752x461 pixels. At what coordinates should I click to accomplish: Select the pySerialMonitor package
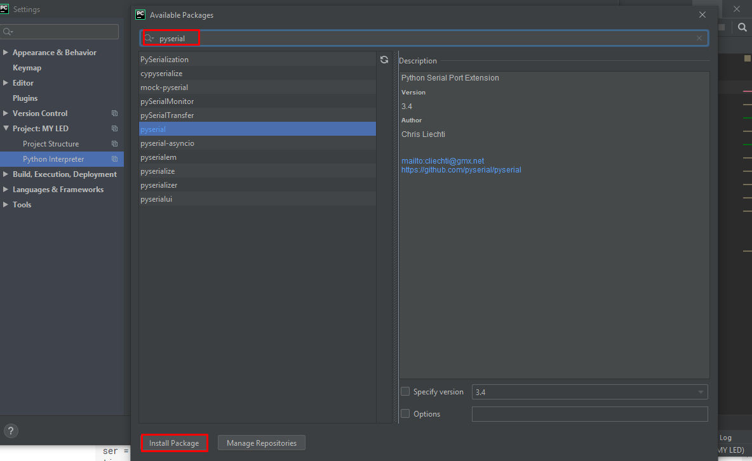pyautogui.click(x=257, y=101)
